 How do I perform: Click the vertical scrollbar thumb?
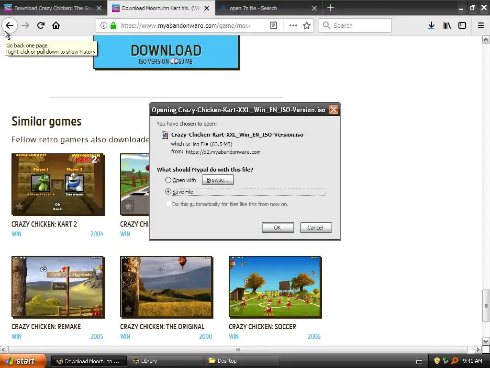click(486, 306)
